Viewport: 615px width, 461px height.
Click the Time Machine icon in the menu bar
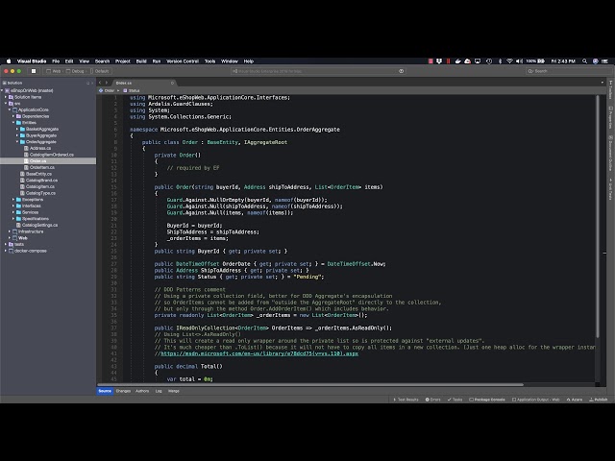point(489,61)
